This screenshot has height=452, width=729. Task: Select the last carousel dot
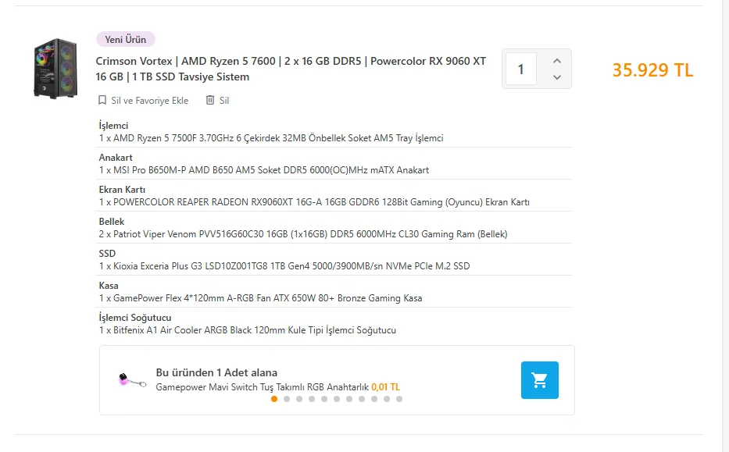399,399
